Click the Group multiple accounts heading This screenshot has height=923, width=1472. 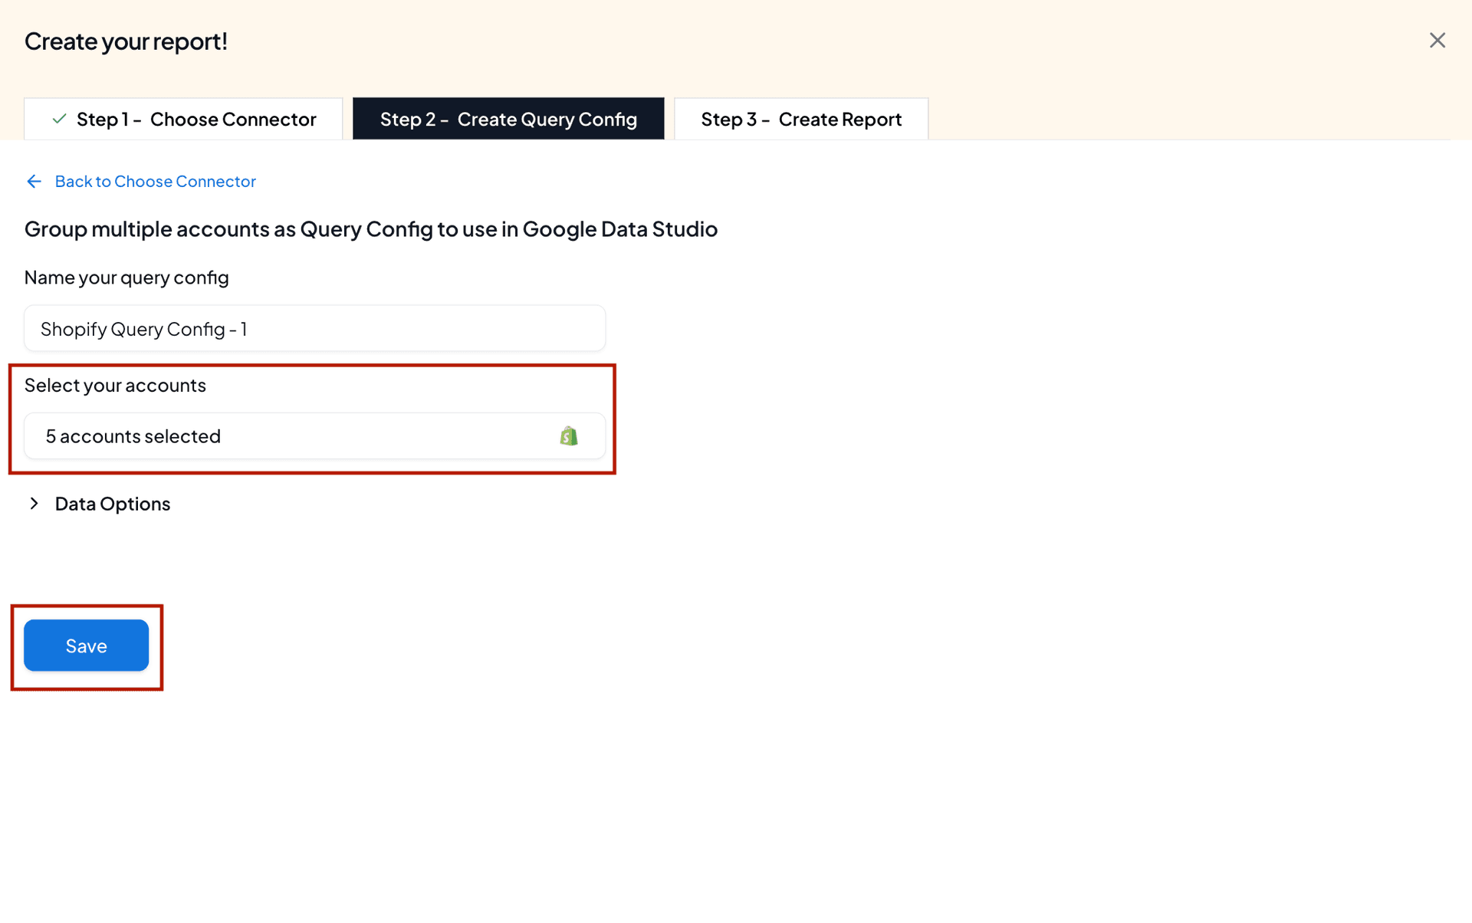click(371, 229)
